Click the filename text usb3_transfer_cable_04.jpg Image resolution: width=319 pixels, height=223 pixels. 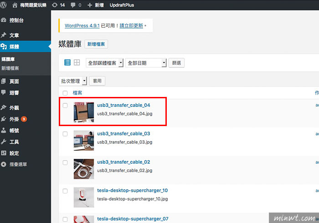tap(125, 113)
